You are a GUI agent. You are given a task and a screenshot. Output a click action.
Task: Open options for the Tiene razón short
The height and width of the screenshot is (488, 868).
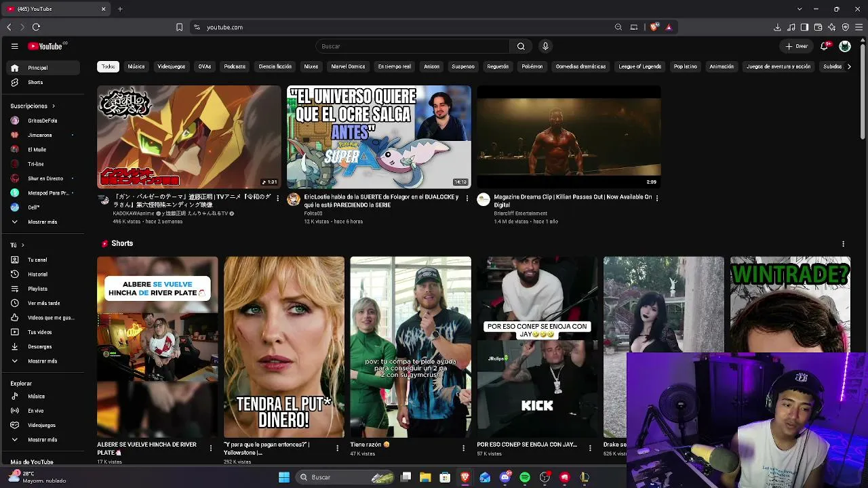[x=464, y=448]
